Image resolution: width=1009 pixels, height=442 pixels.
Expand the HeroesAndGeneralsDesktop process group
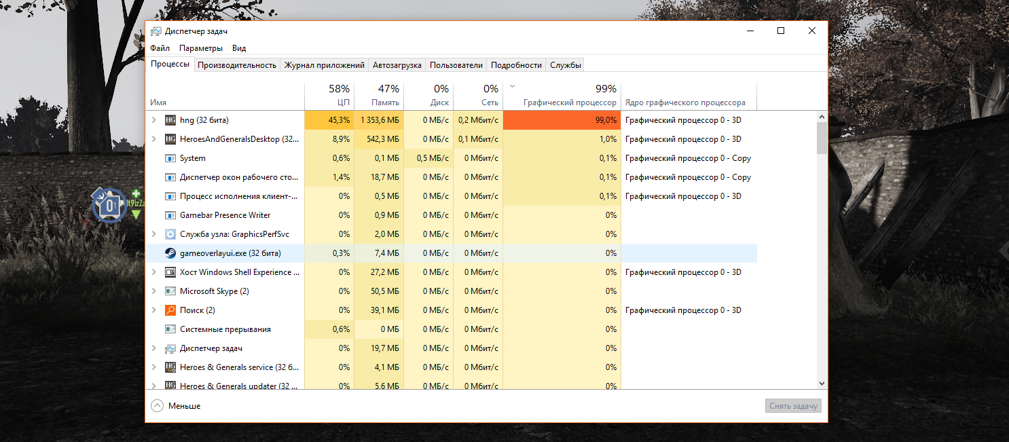point(154,139)
